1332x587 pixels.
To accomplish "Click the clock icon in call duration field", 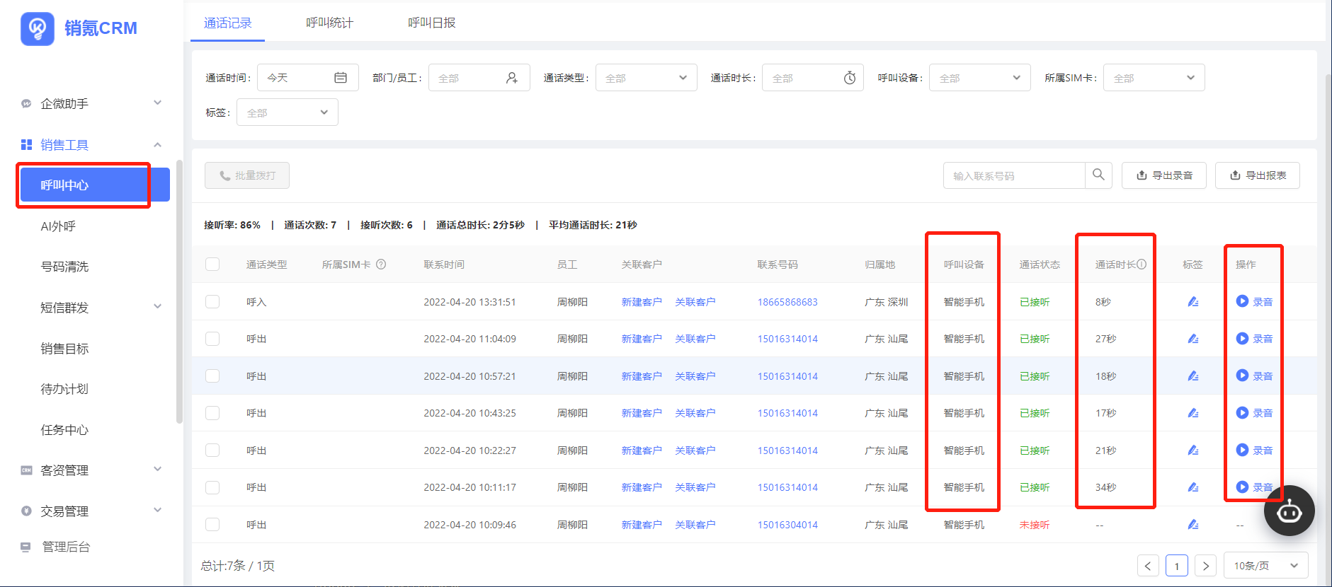I will (850, 78).
